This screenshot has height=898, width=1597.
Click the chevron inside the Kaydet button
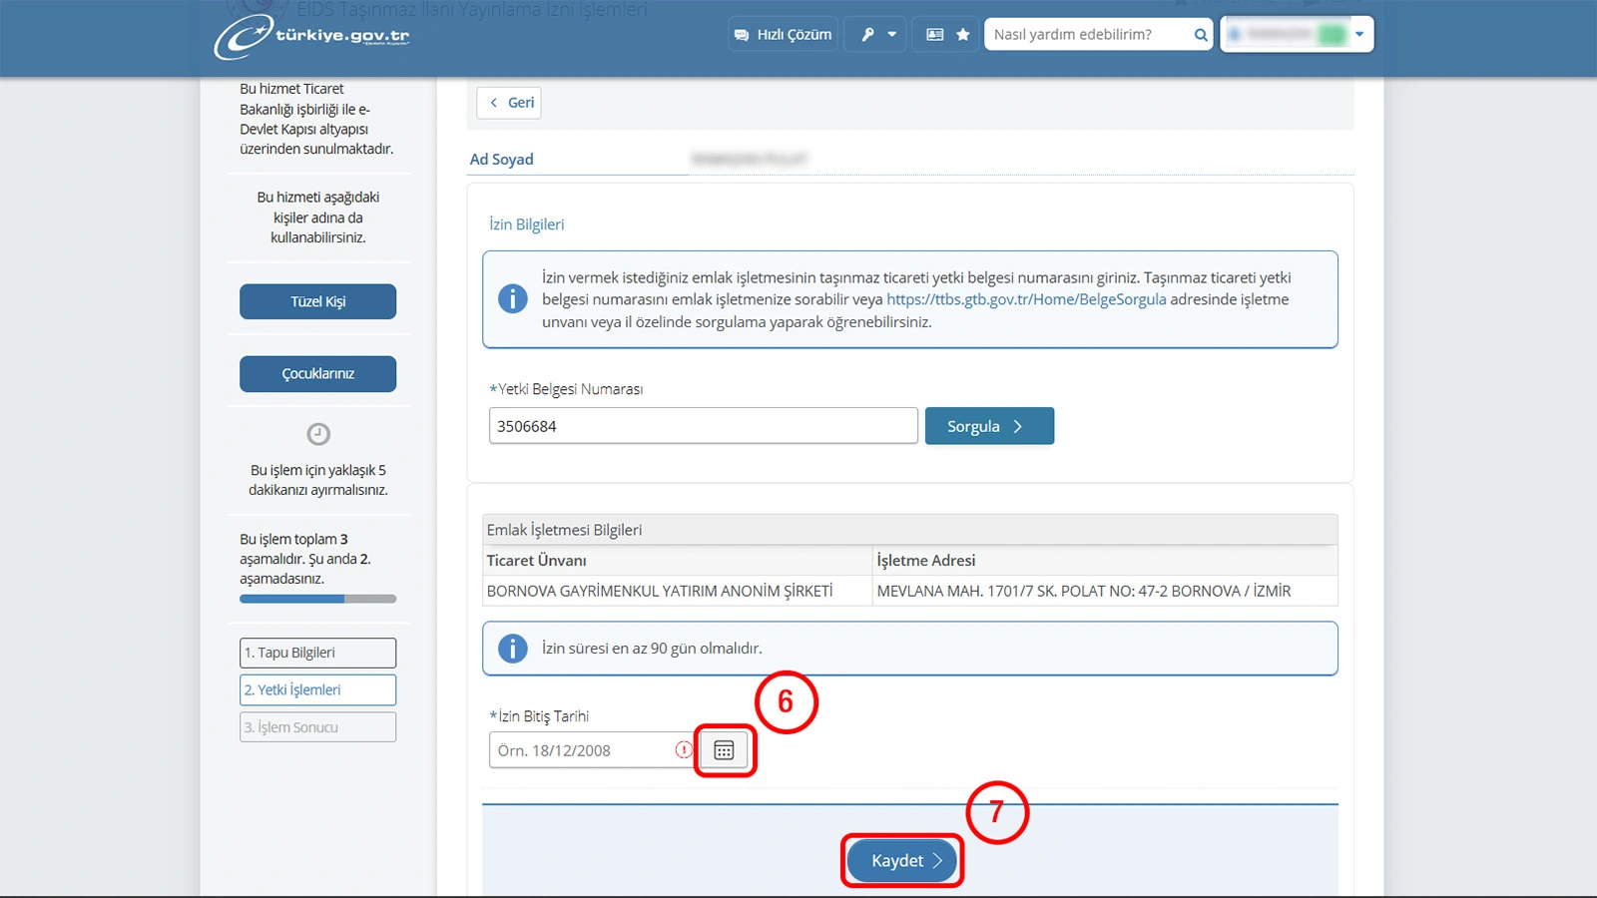pyautogui.click(x=937, y=860)
